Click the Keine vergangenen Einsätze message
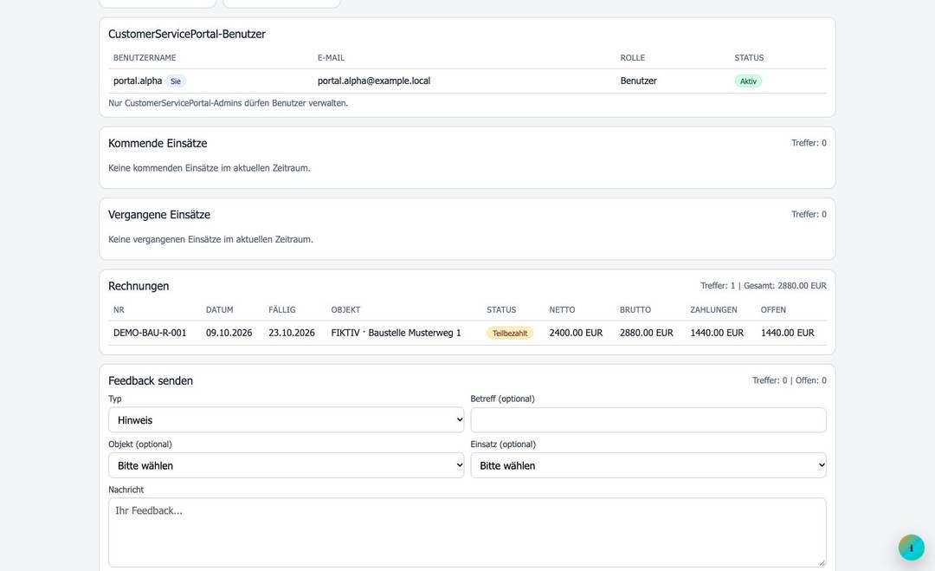The width and height of the screenshot is (935, 571). coord(210,239)
